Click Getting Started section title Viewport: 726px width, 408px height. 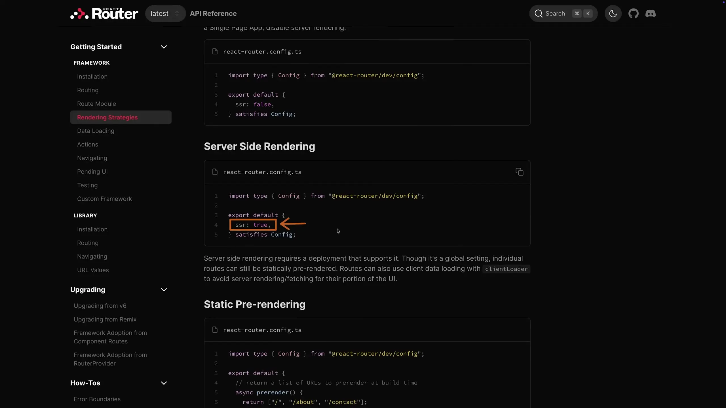pos(96,47)
